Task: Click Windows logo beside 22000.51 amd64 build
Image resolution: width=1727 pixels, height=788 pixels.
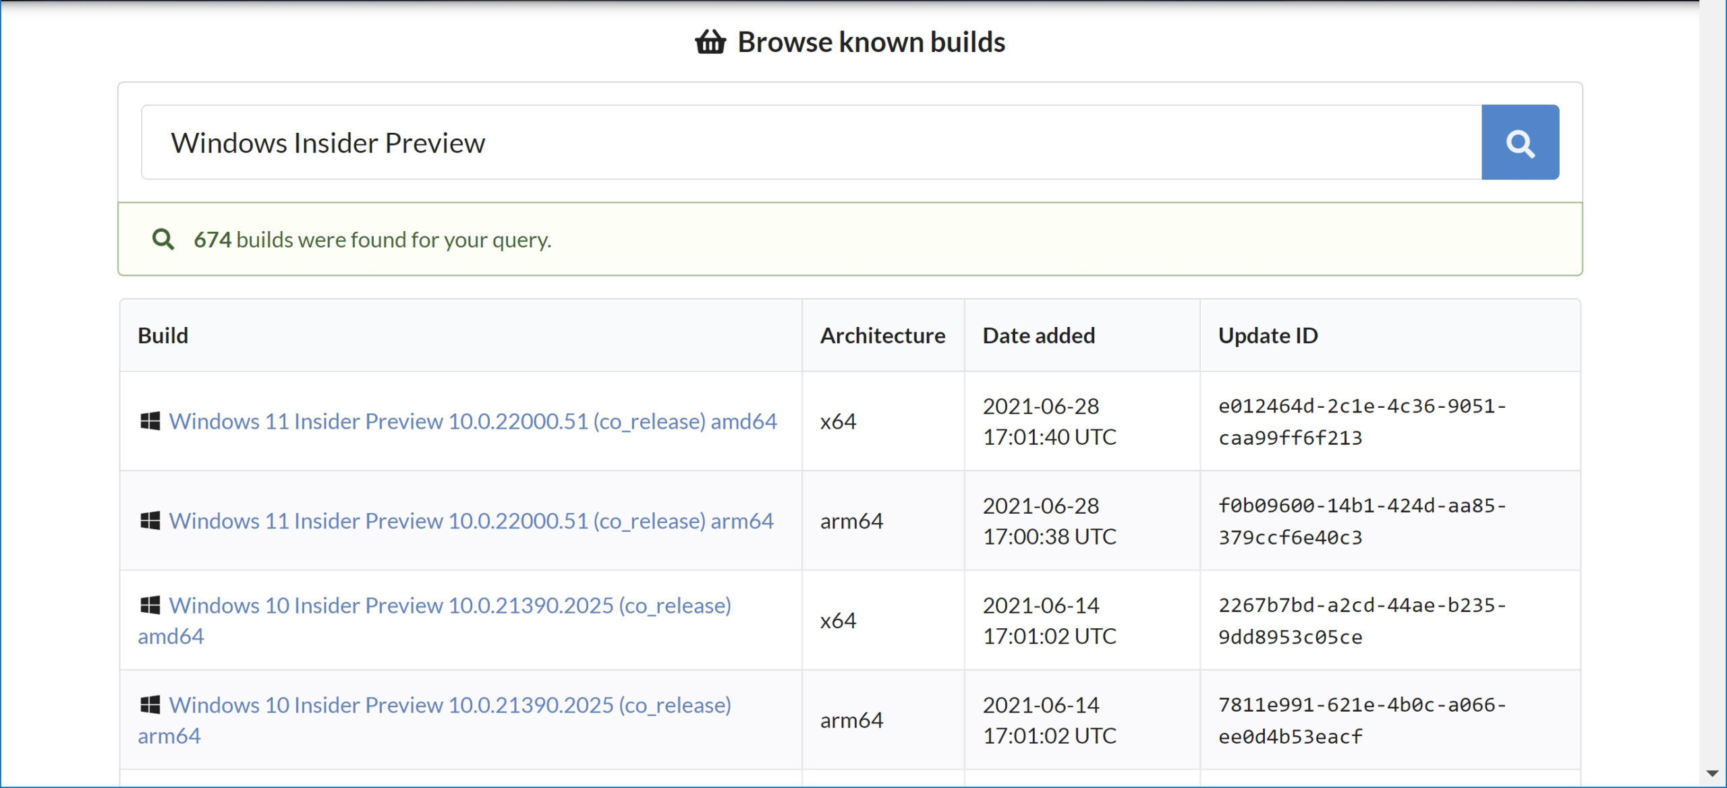Action: 150,421
